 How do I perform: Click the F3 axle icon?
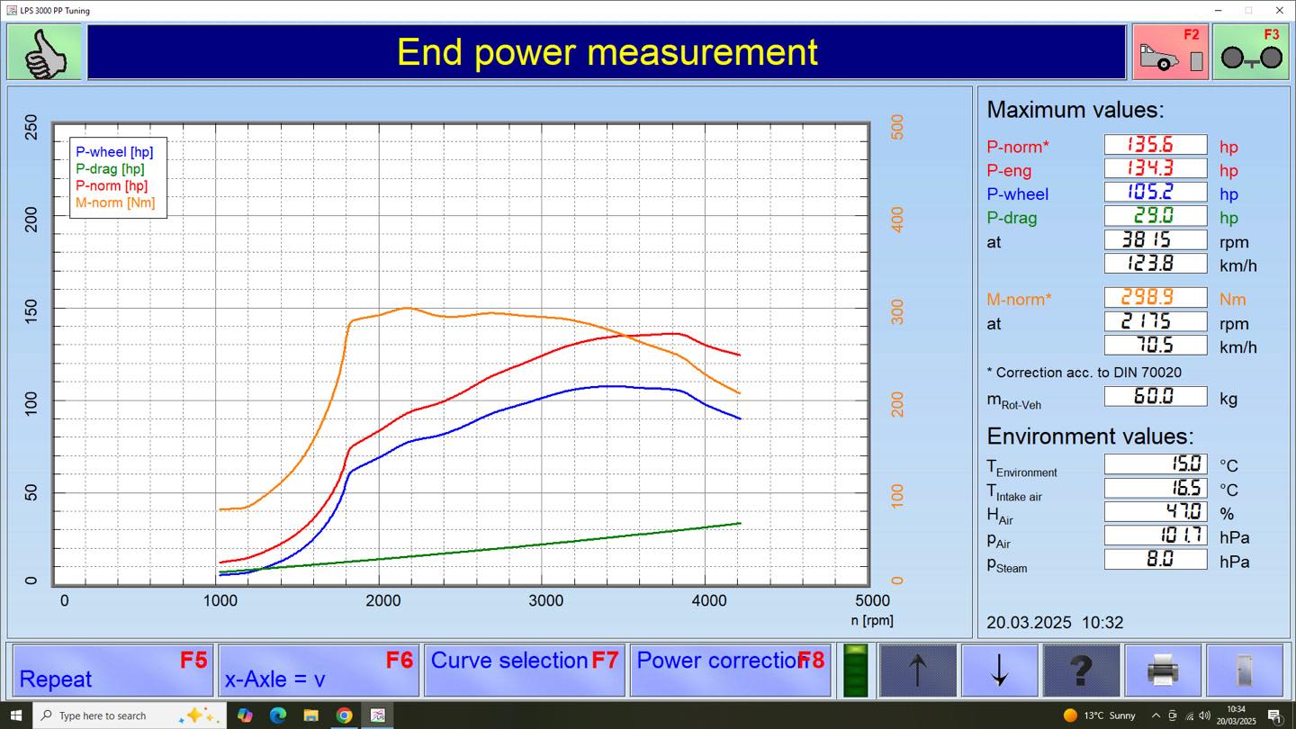point(1251,52)
